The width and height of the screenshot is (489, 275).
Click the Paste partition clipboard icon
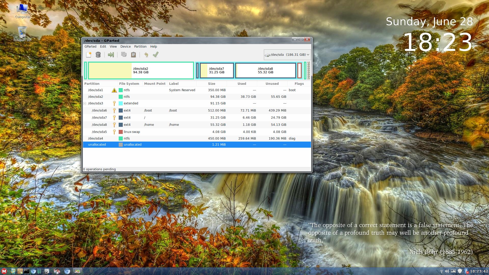[133, 55]
